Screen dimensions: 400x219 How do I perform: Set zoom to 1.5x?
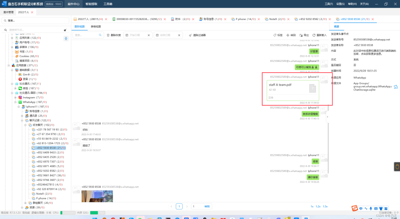325,206
